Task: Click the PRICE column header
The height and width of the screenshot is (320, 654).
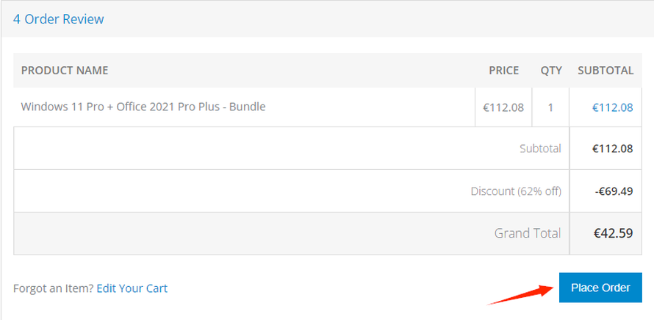Action: (x=503, y=71)
